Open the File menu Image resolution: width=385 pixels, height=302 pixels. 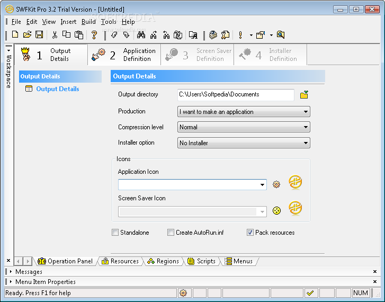[16, 22]
